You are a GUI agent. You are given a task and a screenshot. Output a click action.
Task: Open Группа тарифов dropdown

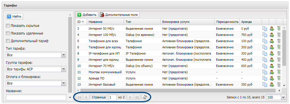(x=64, y=69)
